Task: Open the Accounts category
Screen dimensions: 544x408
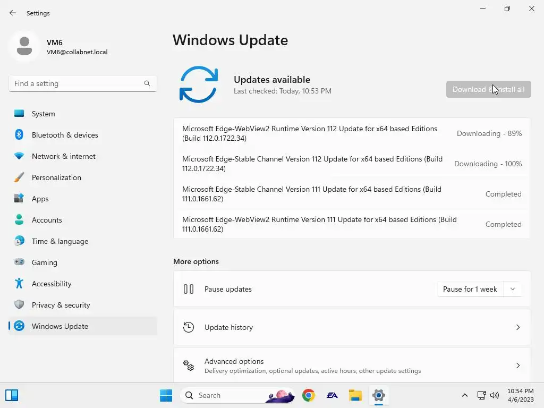Action: (83, 219)
